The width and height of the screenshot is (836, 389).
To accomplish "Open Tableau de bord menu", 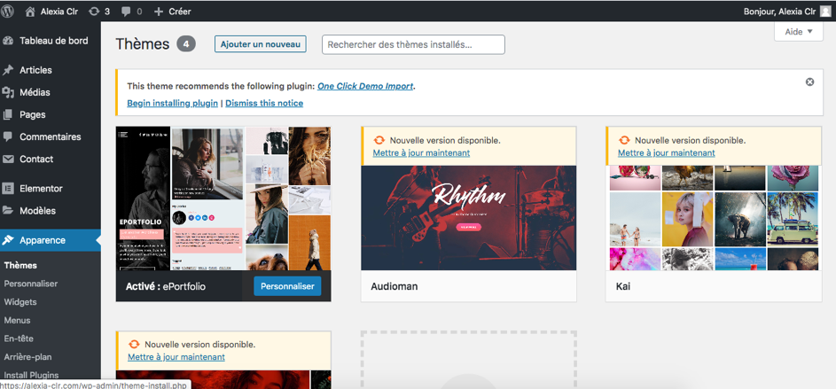I will [x=54, y=41].
